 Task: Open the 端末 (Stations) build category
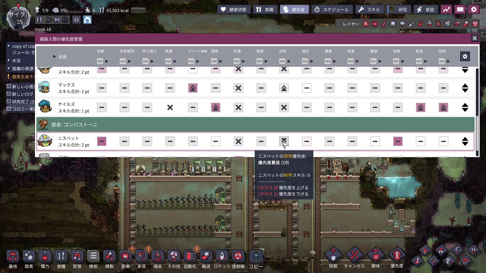[x=158, y=257]
